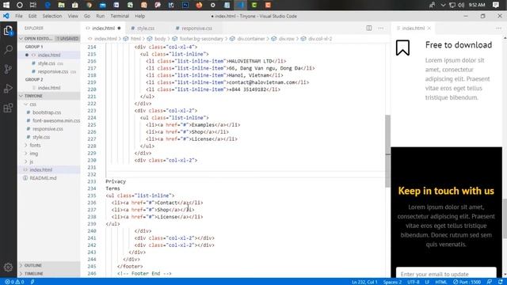Click footer.bg-secondary in the breadcrumb
Viewport: 507px width, 285px height.
coord(201,39)
